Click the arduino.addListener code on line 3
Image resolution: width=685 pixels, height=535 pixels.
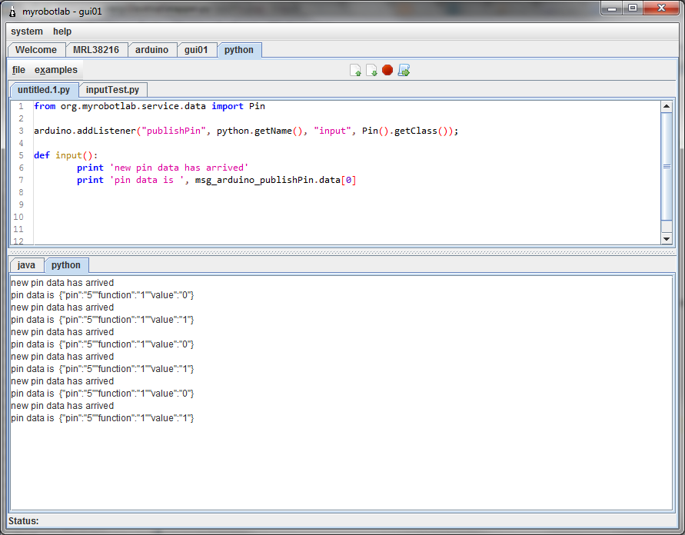[246, 131]
